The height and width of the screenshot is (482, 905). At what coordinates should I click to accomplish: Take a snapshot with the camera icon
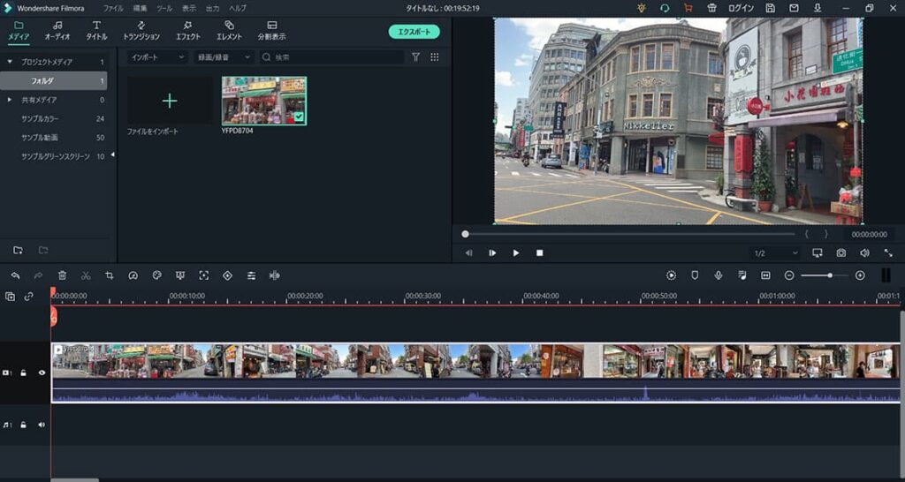[841, 253]
